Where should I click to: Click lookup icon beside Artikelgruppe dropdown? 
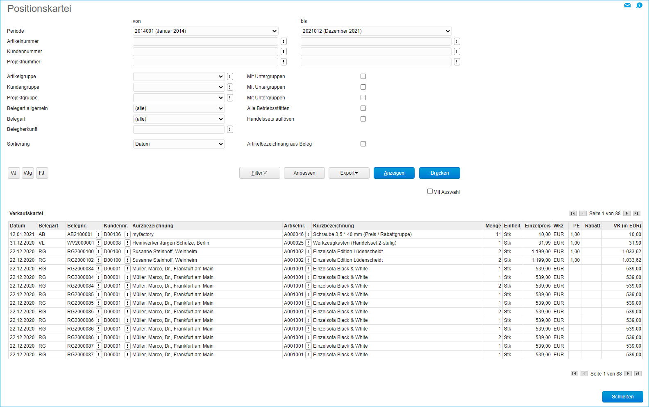[230, 76]
